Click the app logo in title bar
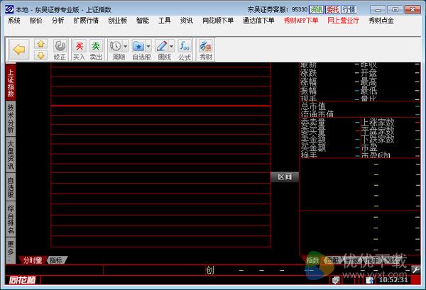Screen dimensions: 426x290 click(9, 9)
